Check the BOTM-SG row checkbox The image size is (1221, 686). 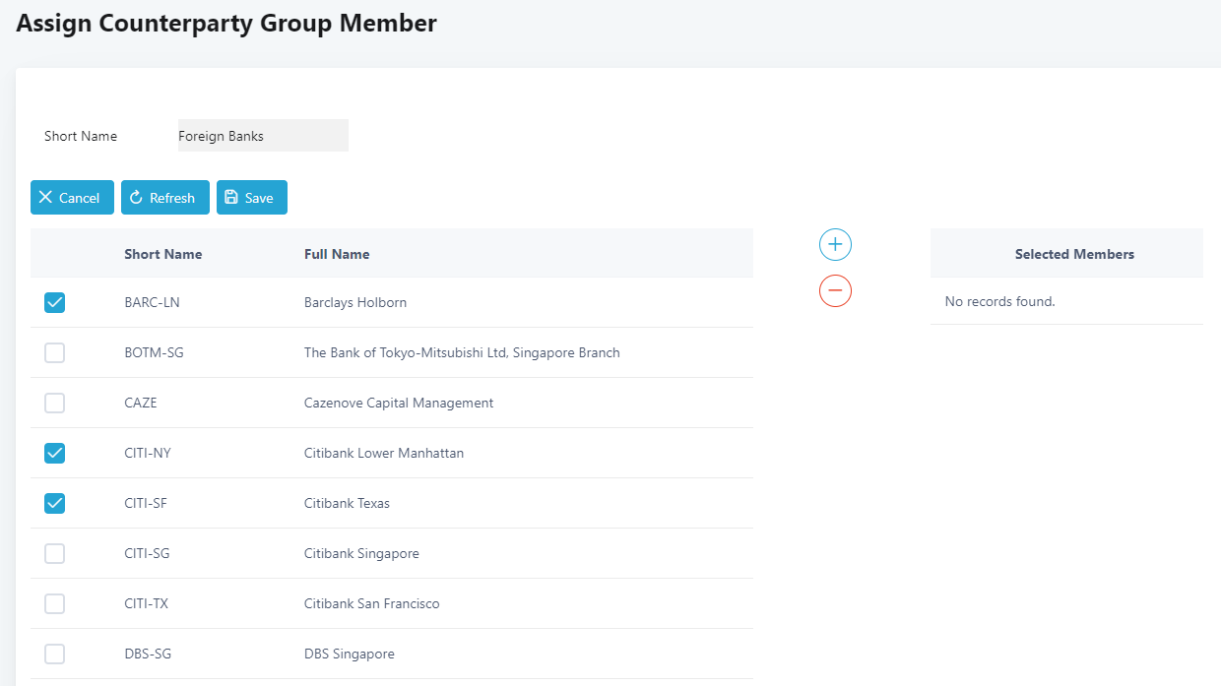pyautogui.click(x=55, y=352)
